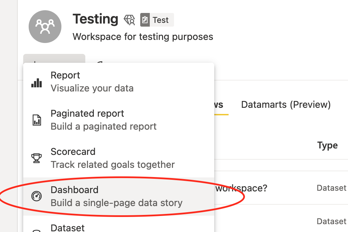Click the Test label badge
Image resolution: width=348 pixels, height=232 pixels.
coord(157,20)
